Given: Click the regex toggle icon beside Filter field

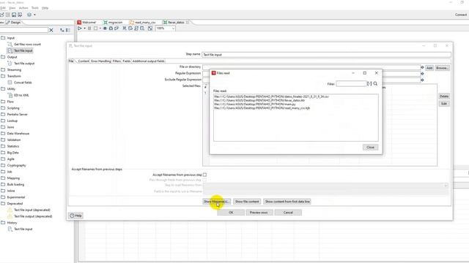Looking at the screenshot, I should [369, 84].
